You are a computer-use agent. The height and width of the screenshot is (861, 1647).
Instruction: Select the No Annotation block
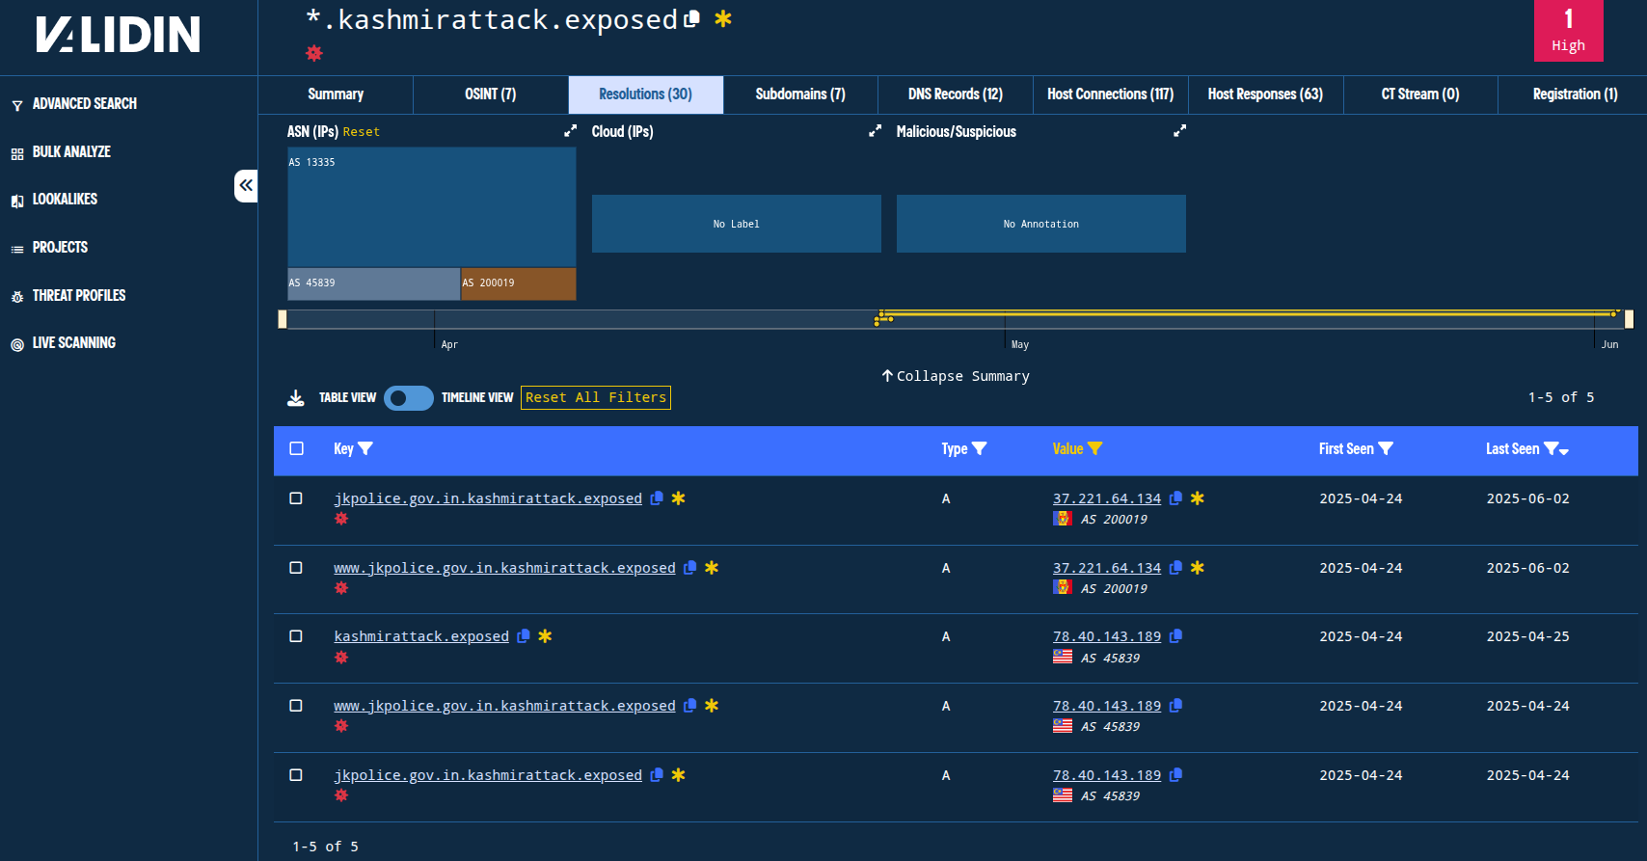(x=1041, y=224)
